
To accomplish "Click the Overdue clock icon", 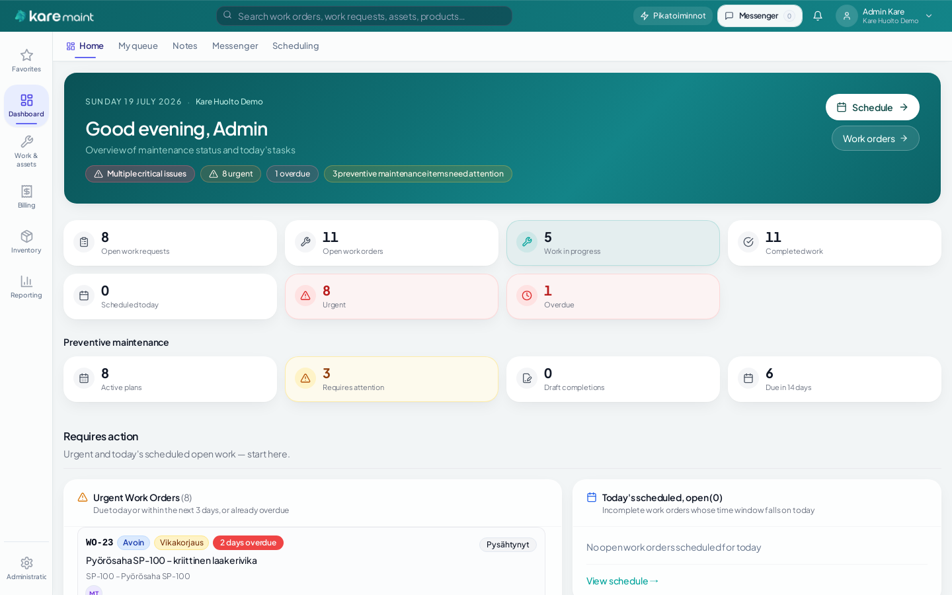I will point(527,296).
